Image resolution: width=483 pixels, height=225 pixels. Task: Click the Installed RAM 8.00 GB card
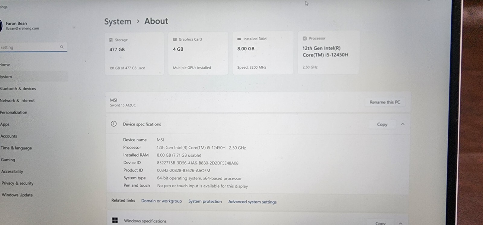[x=263, y=53]
